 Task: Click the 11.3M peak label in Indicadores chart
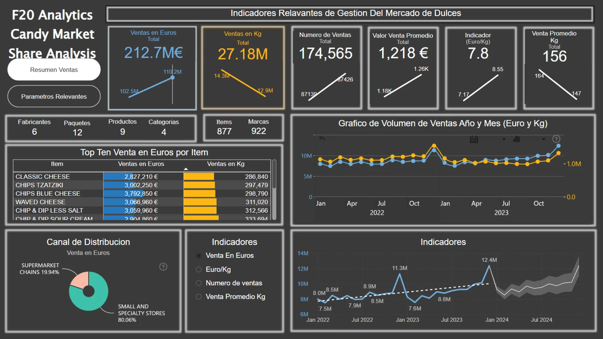pyautogui.click(x=399, y=268)
